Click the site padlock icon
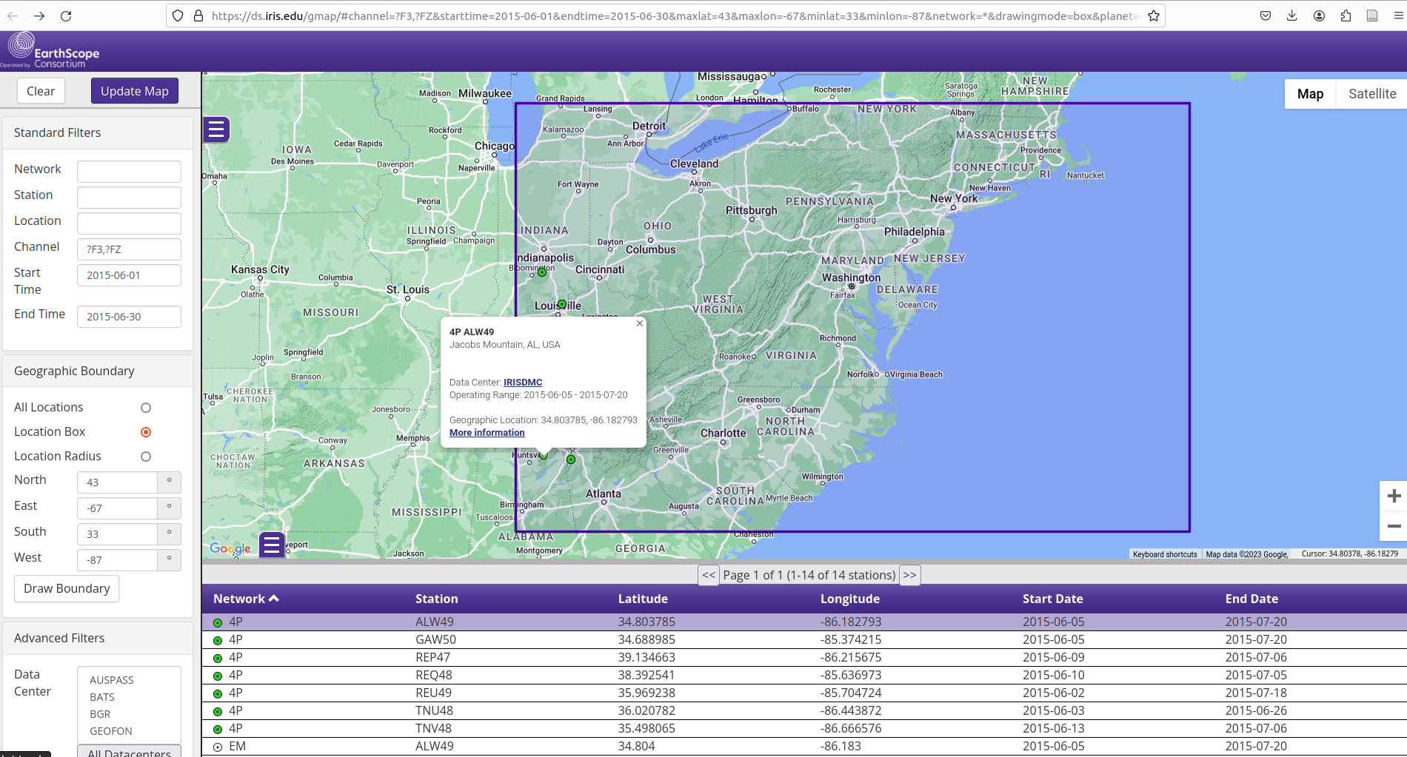1407x757 pixels. 198,16
